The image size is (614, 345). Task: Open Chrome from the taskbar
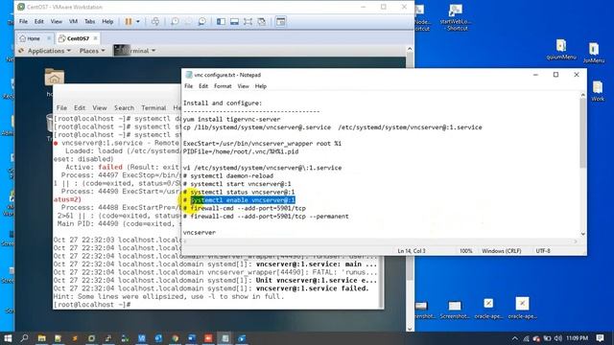pyautogui.click(x=175, y=338)
